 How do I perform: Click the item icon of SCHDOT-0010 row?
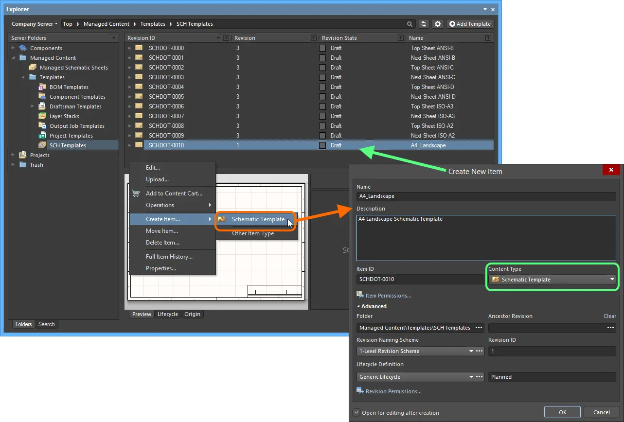point(139,145)
